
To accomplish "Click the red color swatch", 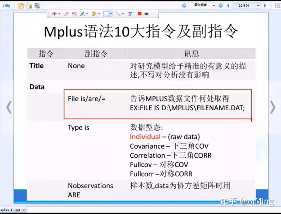I will (139, 14).
